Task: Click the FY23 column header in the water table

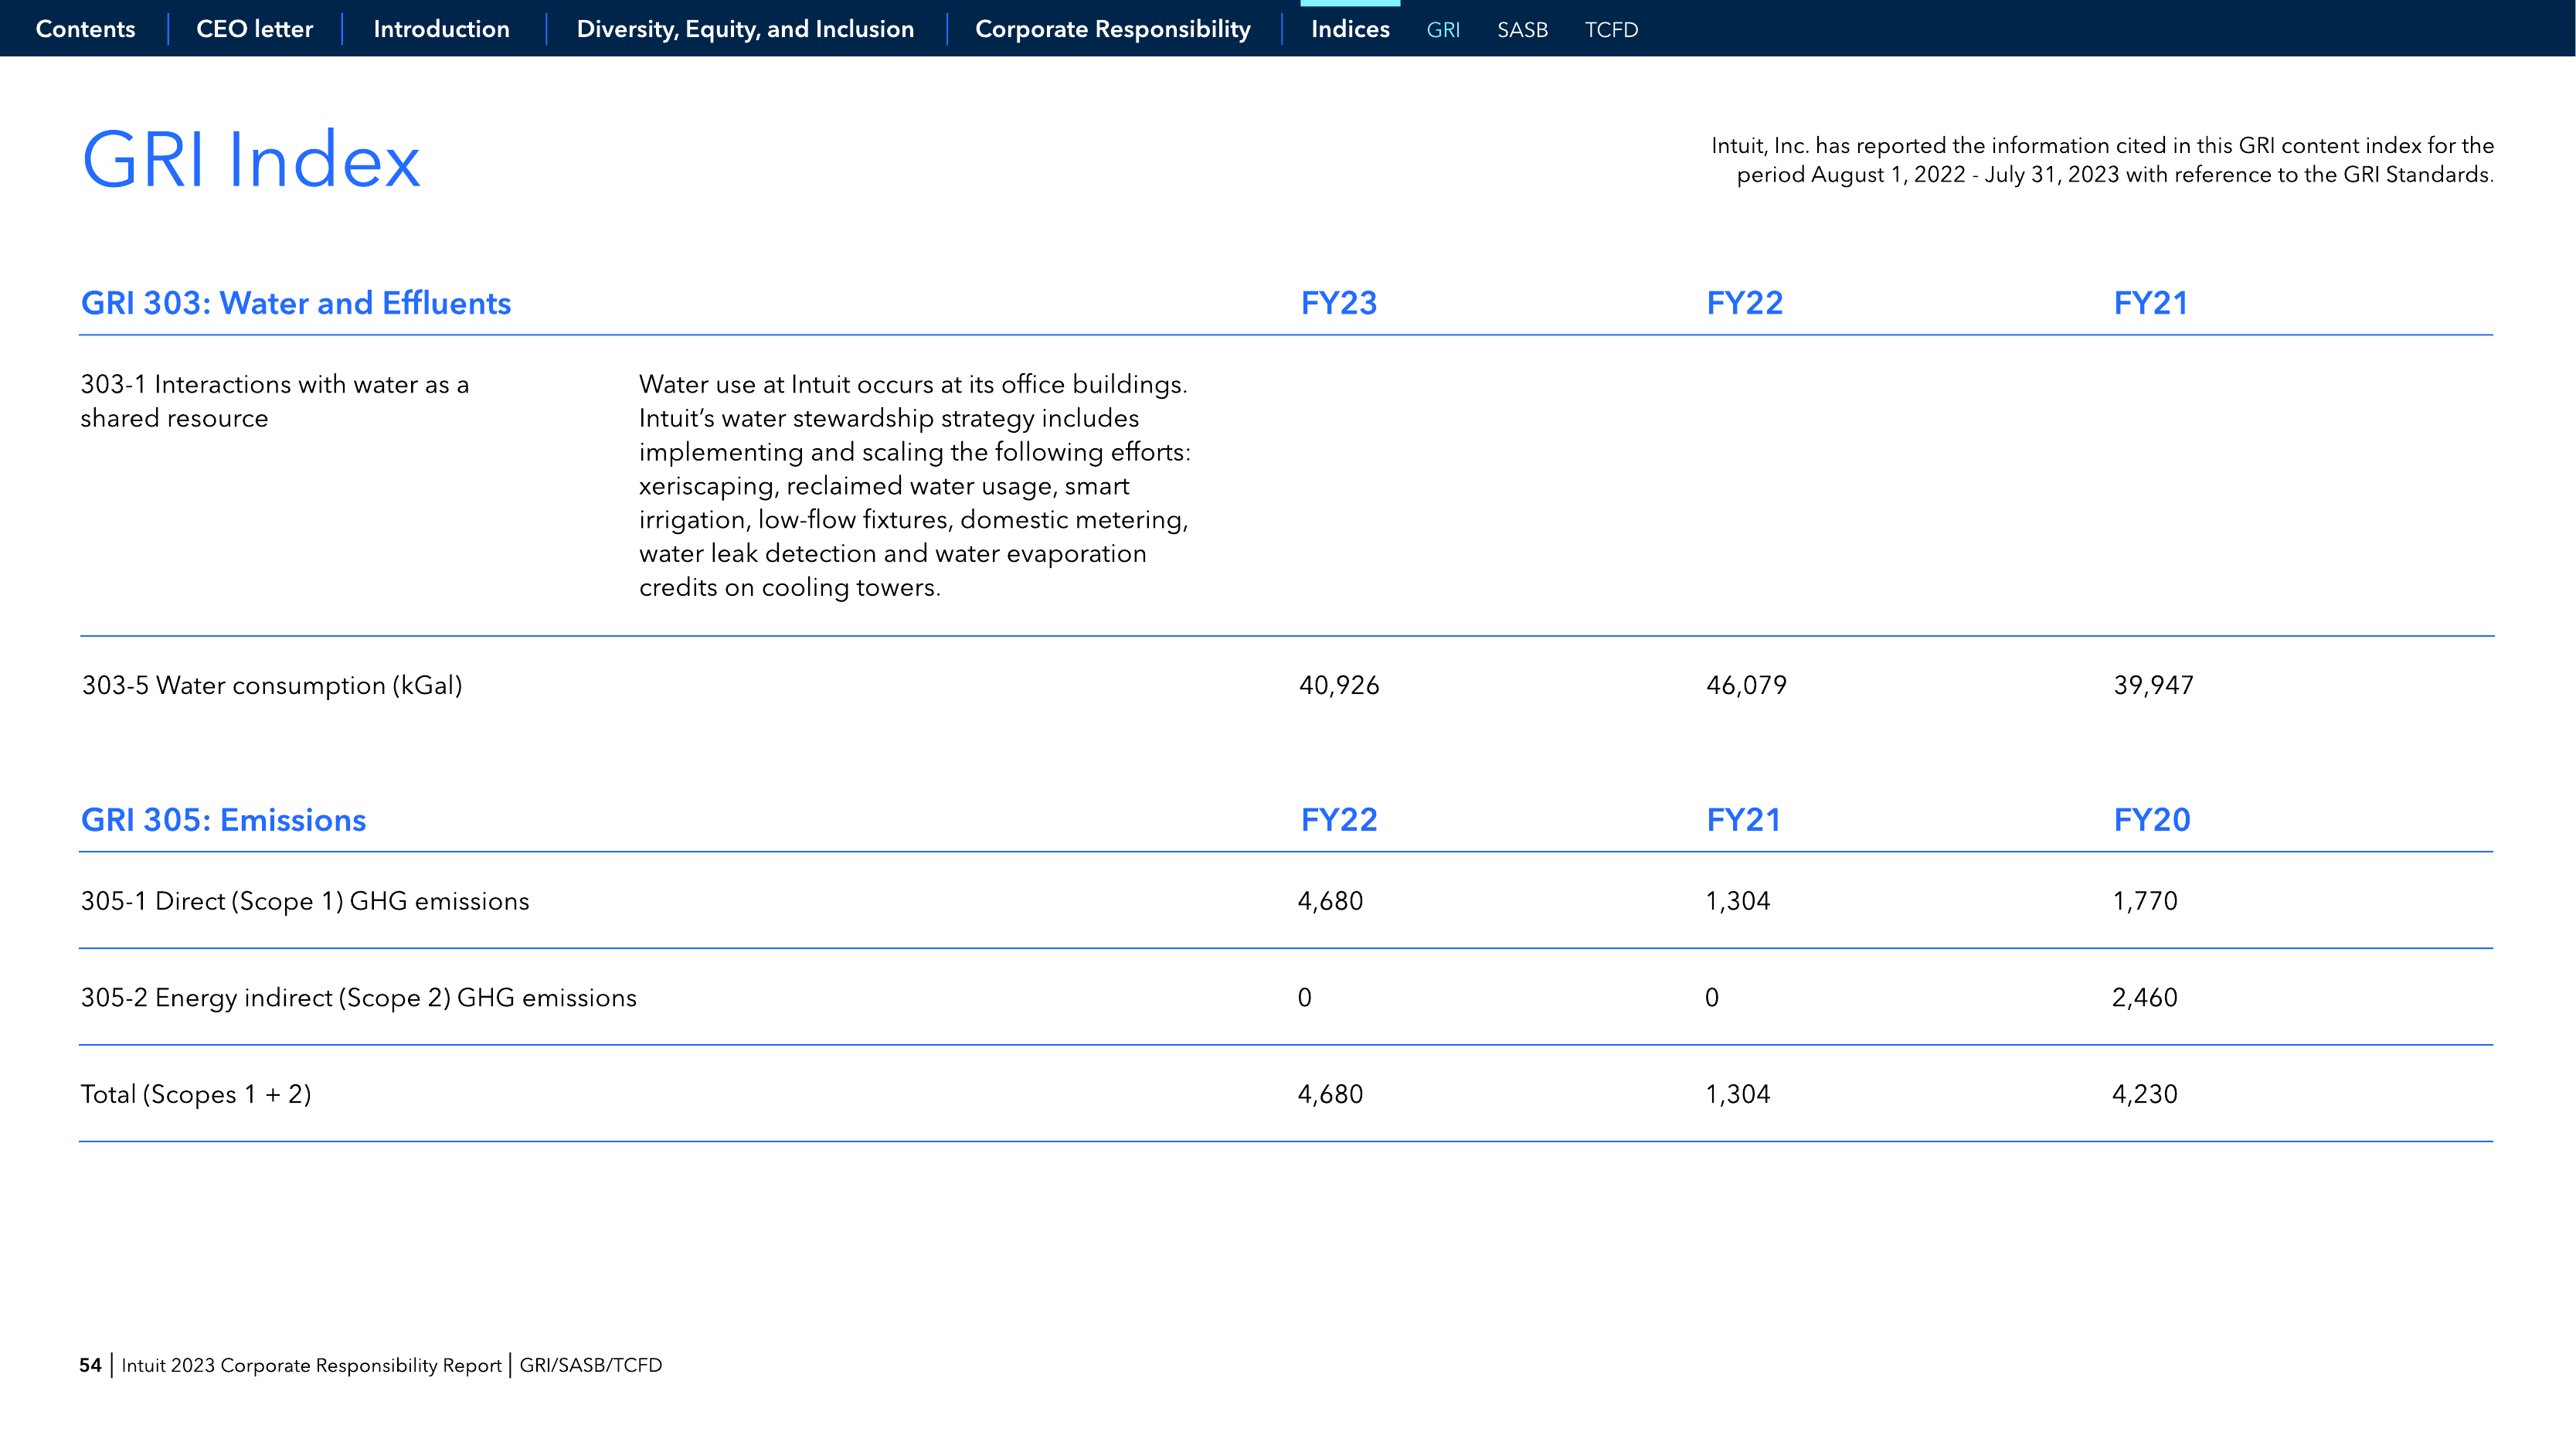Action: coord(1338,303)
